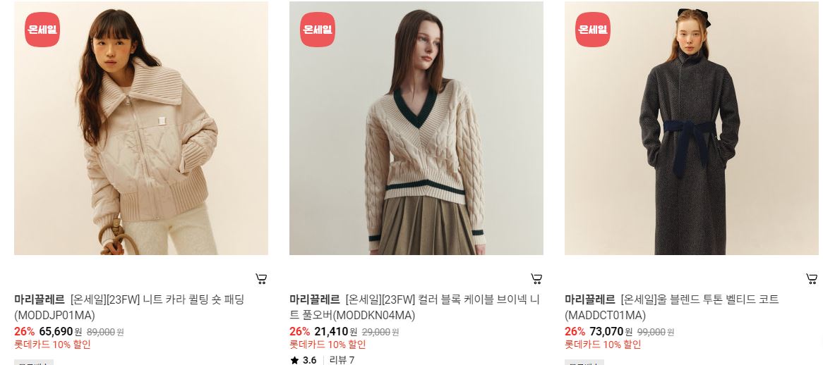The width and height of the screenshot is (823, 365).
Task: Open the two-tone belted coat product image
Action: pyautogui.click(x=692, y=128)
